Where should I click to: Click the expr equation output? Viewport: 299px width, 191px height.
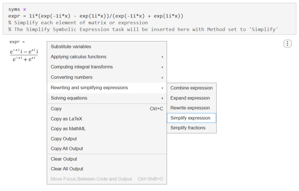(24, 55)
